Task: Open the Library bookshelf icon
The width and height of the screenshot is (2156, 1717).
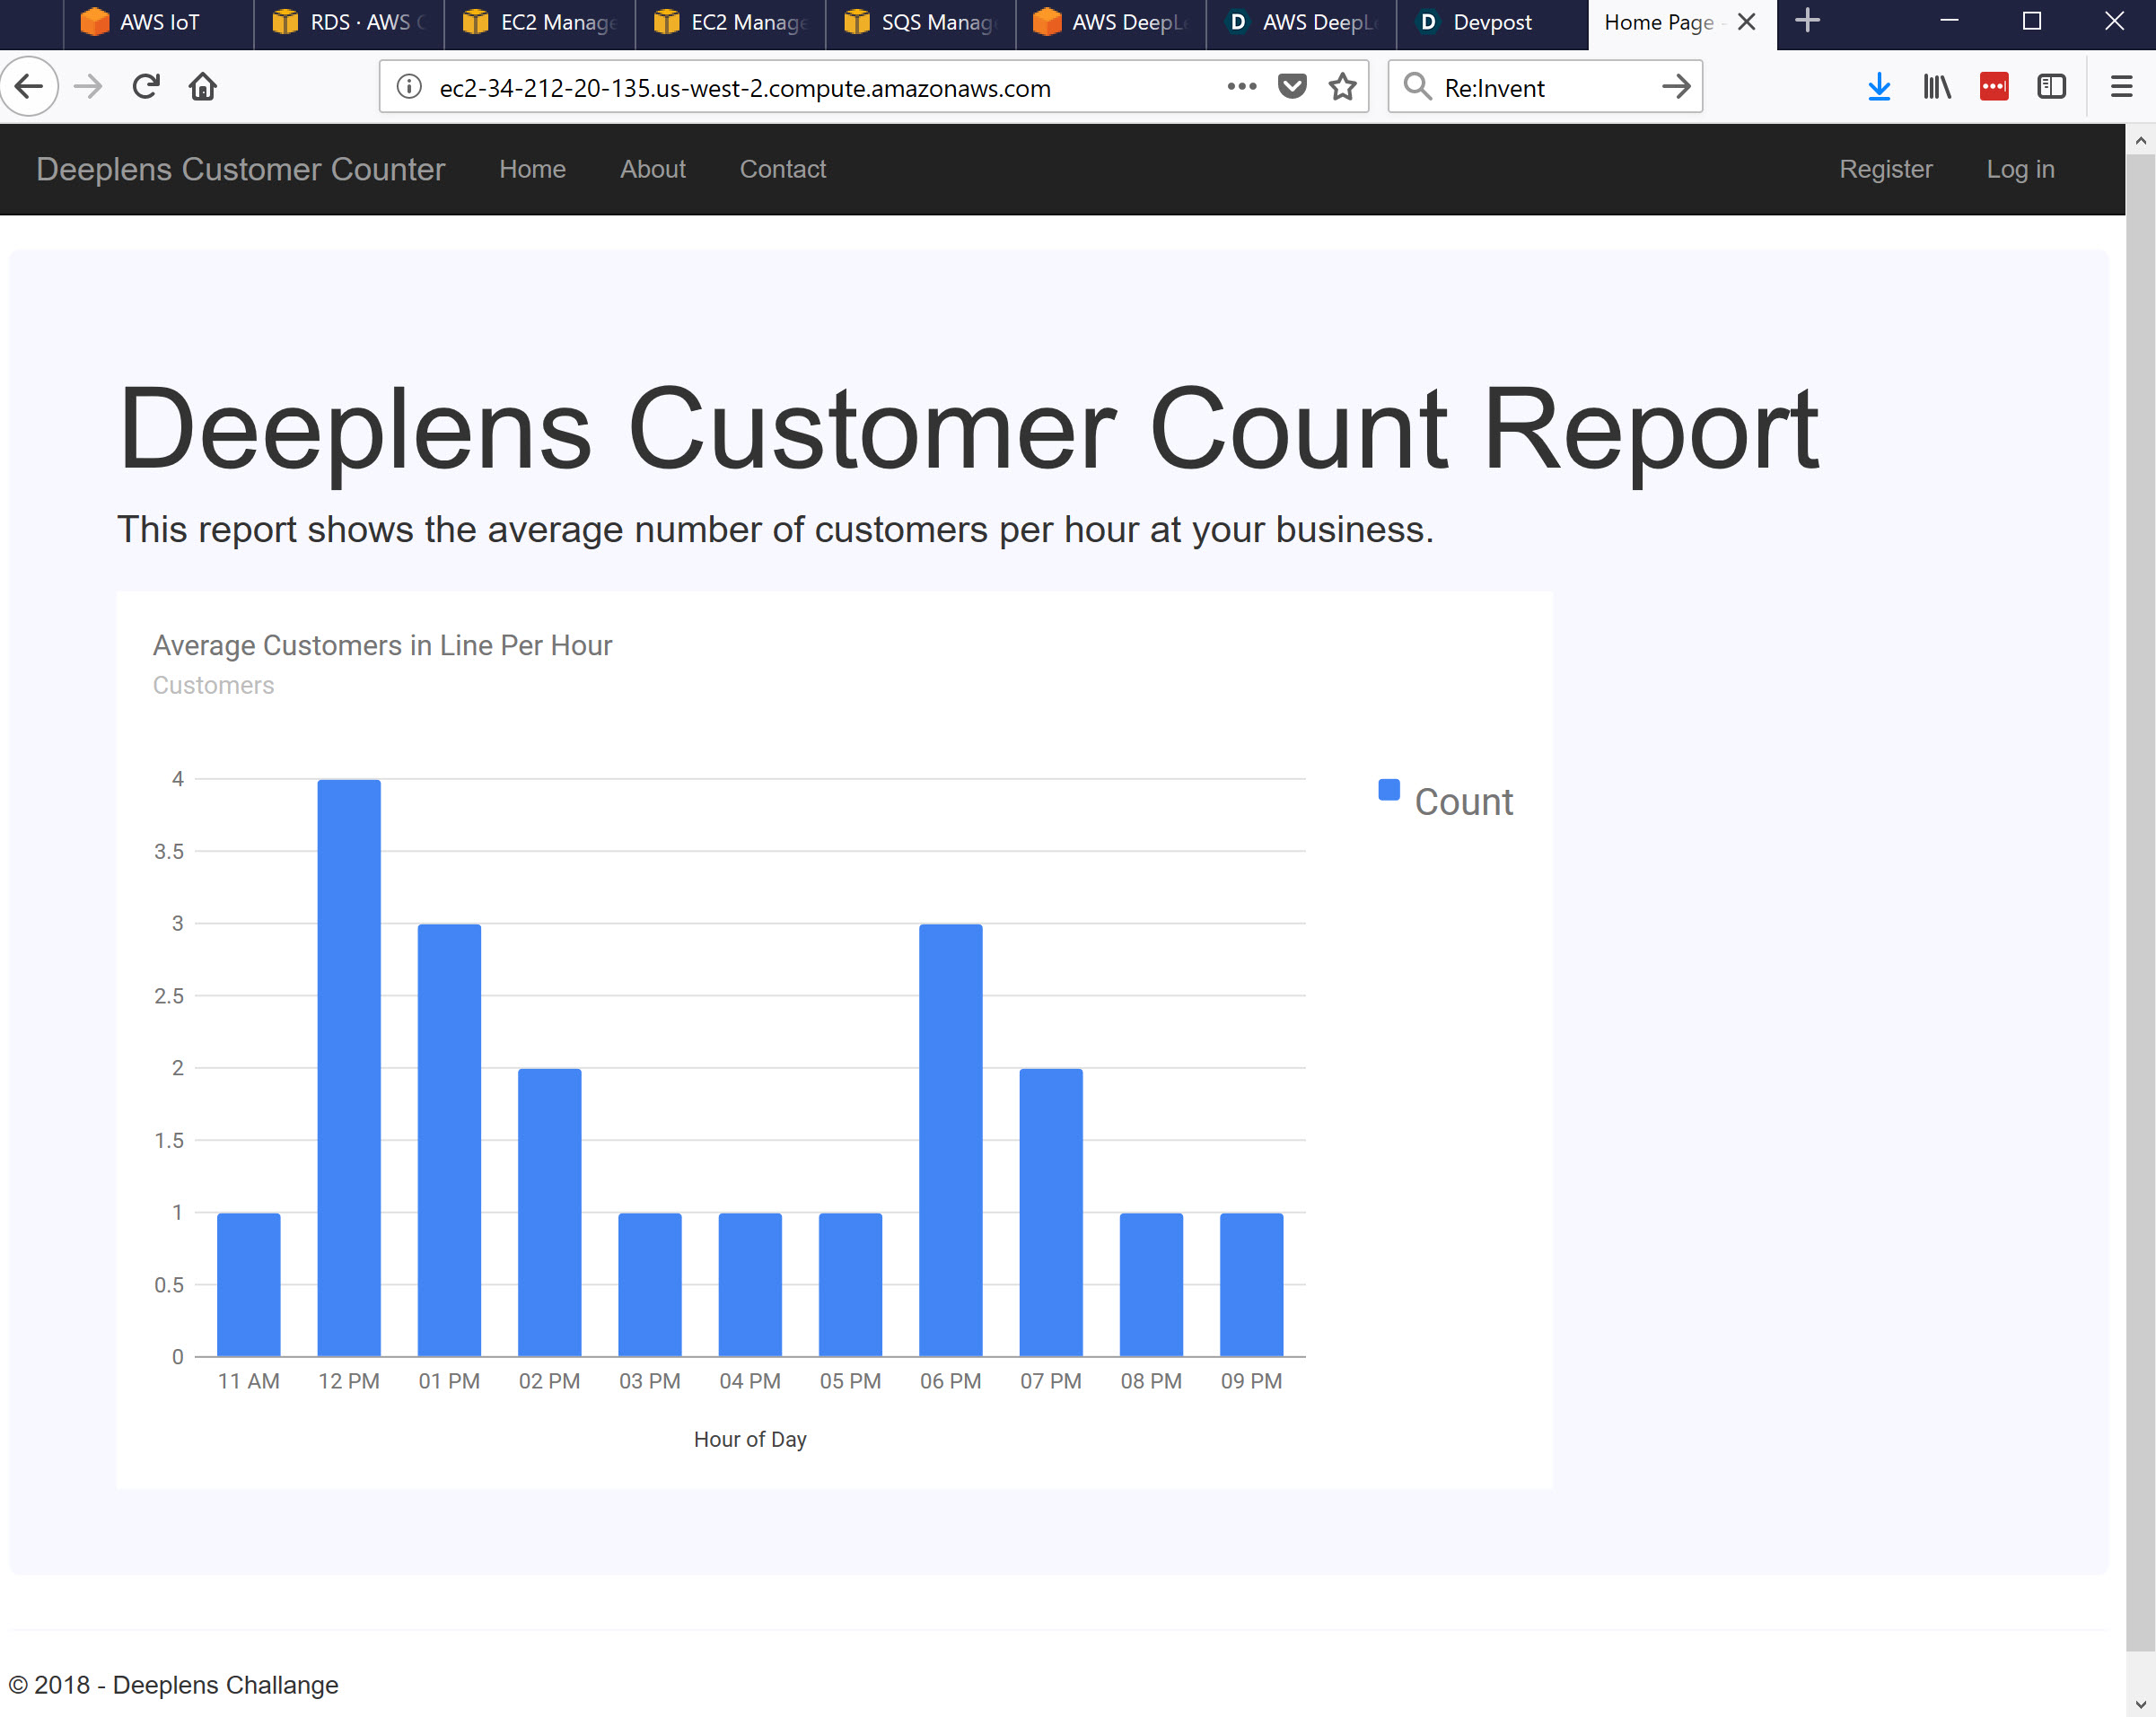Action: pyautogui.click(x=1936, y=87)
